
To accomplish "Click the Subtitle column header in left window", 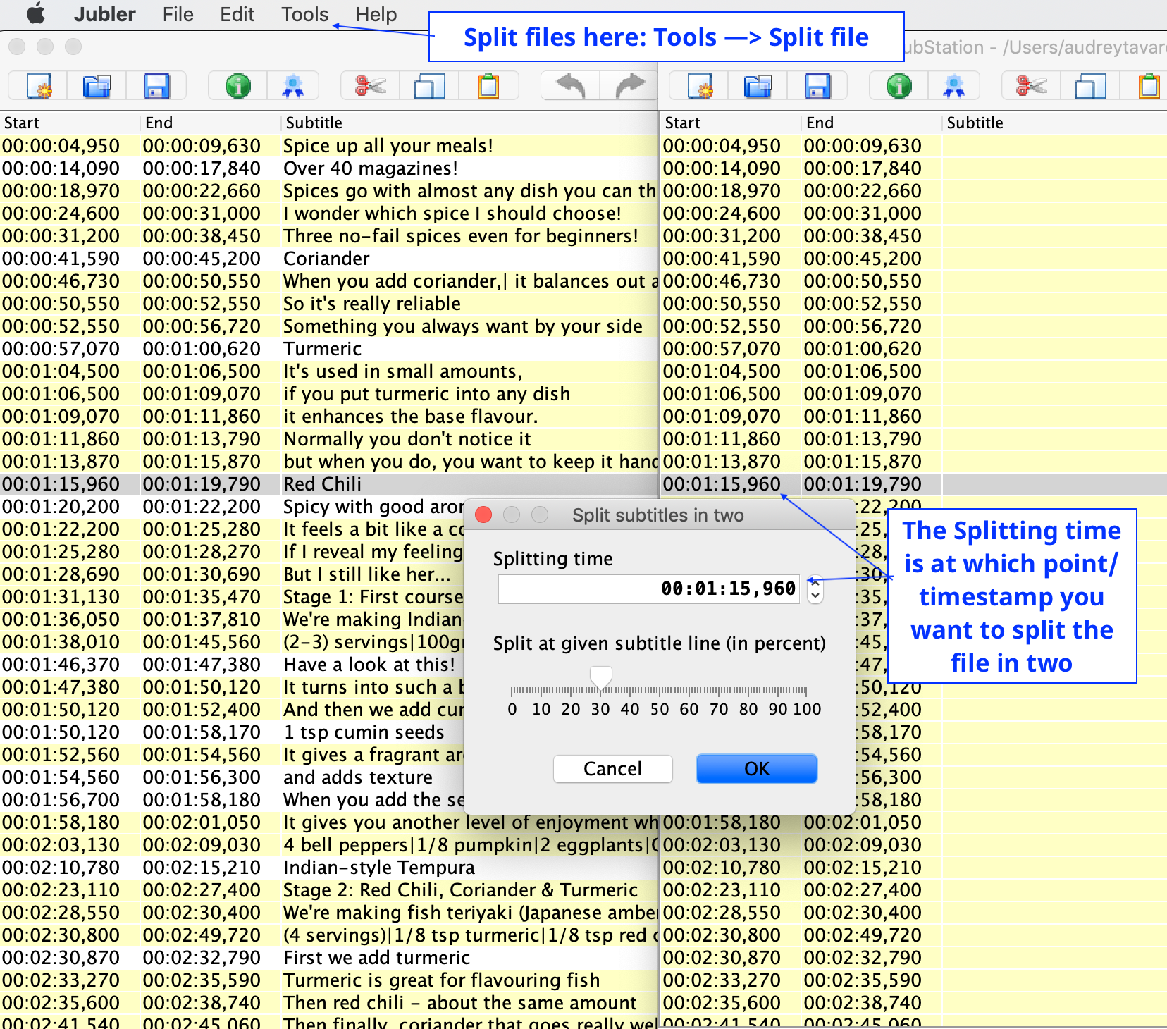I will tap(469, 123).
